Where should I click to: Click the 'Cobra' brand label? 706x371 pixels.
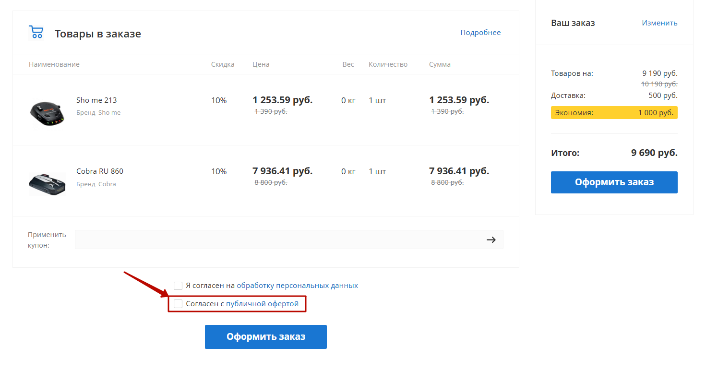point(107,184)
